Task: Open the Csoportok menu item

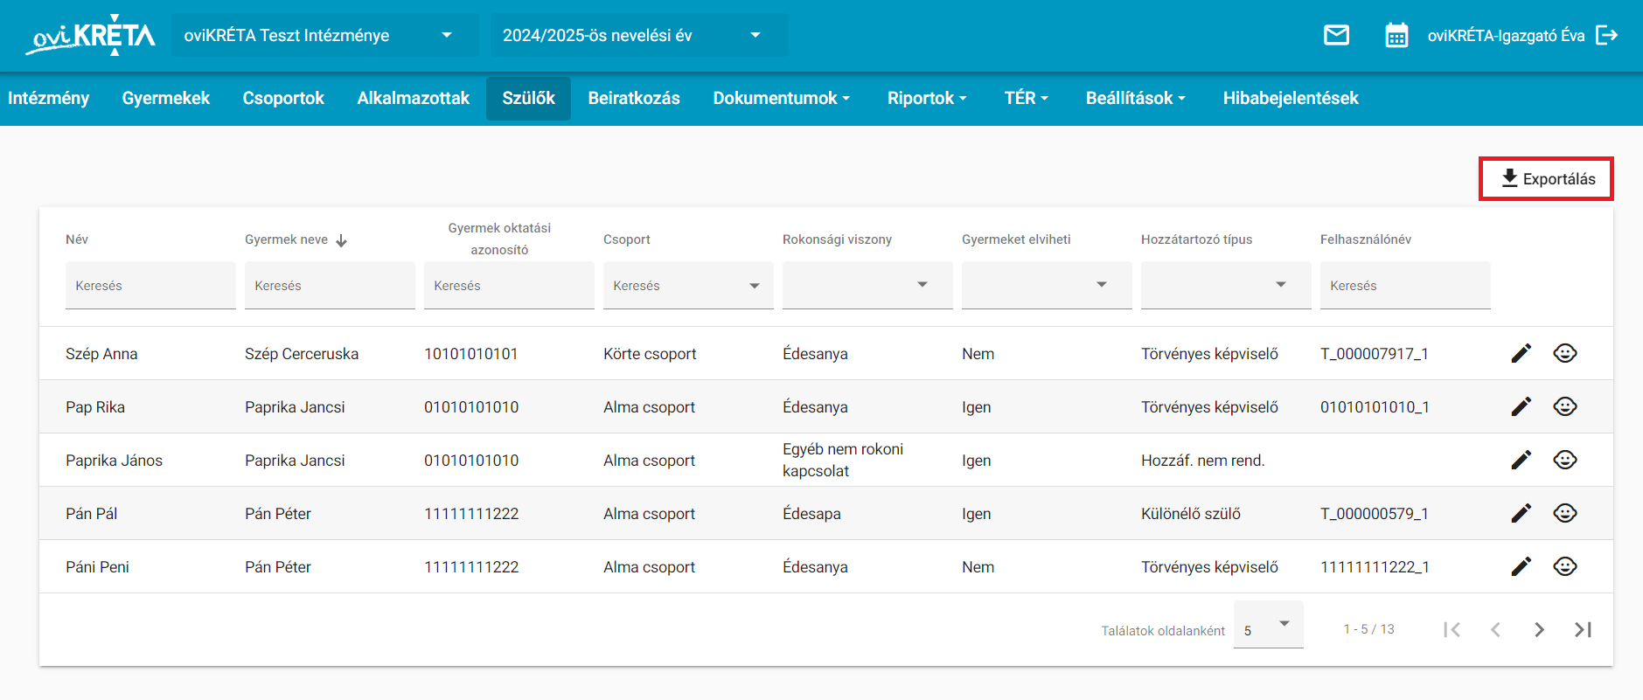Action: tap(283, 98)
